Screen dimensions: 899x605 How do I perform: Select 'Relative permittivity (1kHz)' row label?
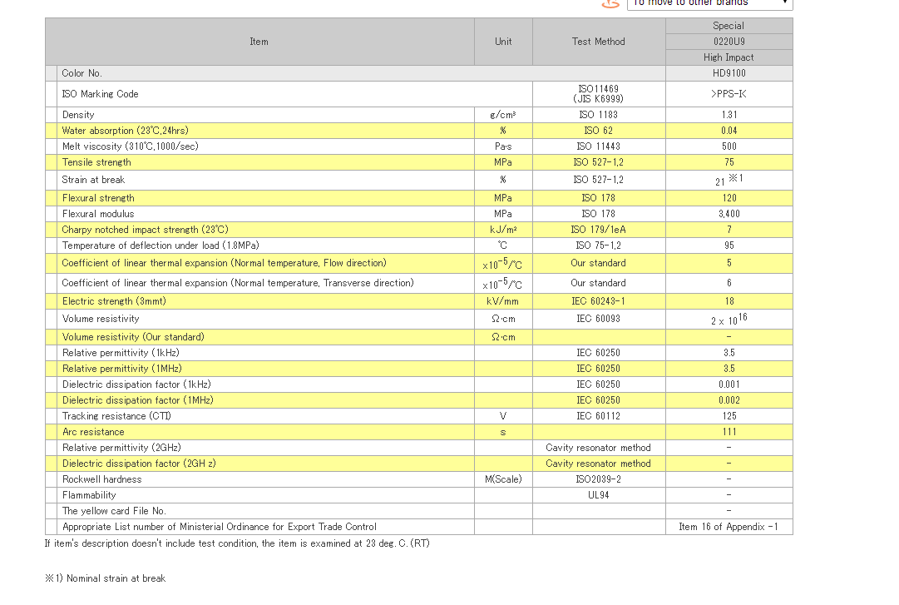(x=121, y=353)
